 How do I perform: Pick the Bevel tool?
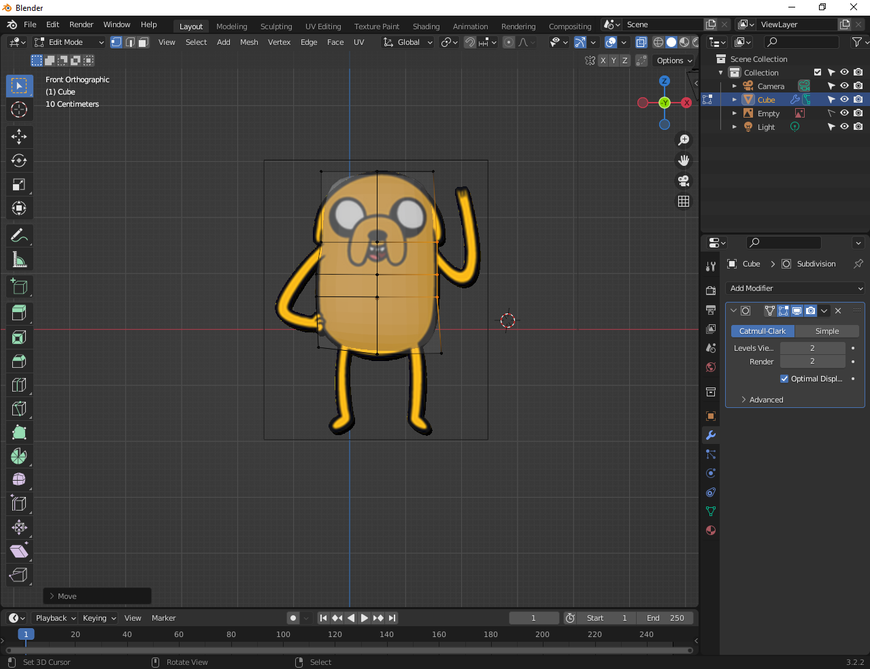click(x=19, y=361)
